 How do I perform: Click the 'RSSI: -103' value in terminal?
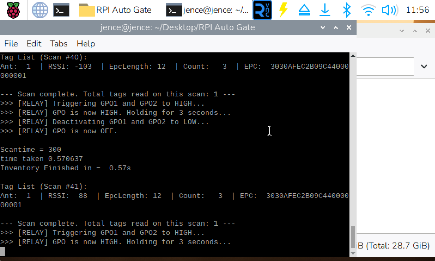point(70,67)
